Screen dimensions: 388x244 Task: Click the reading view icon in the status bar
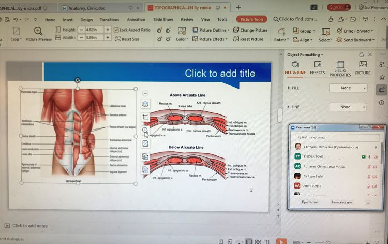pyautogui.click(x=266, y=242)
